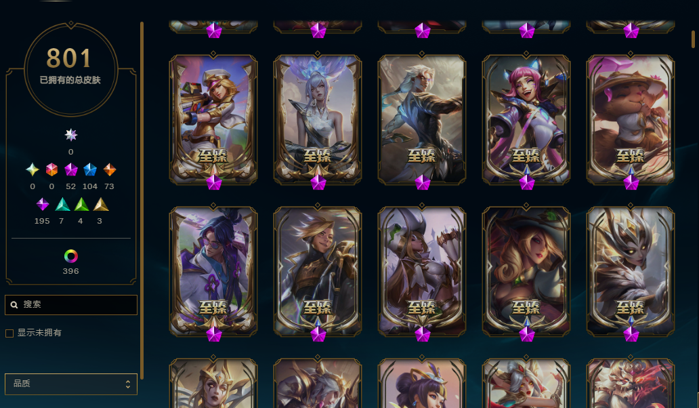
Task: Click the white star gem icon above 0
Action: pos(71,135)
